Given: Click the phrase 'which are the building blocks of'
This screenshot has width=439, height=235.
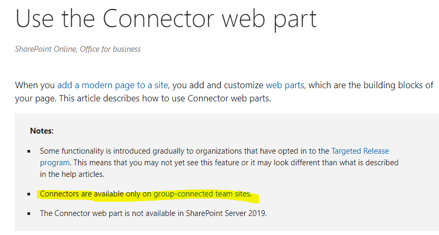Looking at the screenshot, I should [371, 85].
